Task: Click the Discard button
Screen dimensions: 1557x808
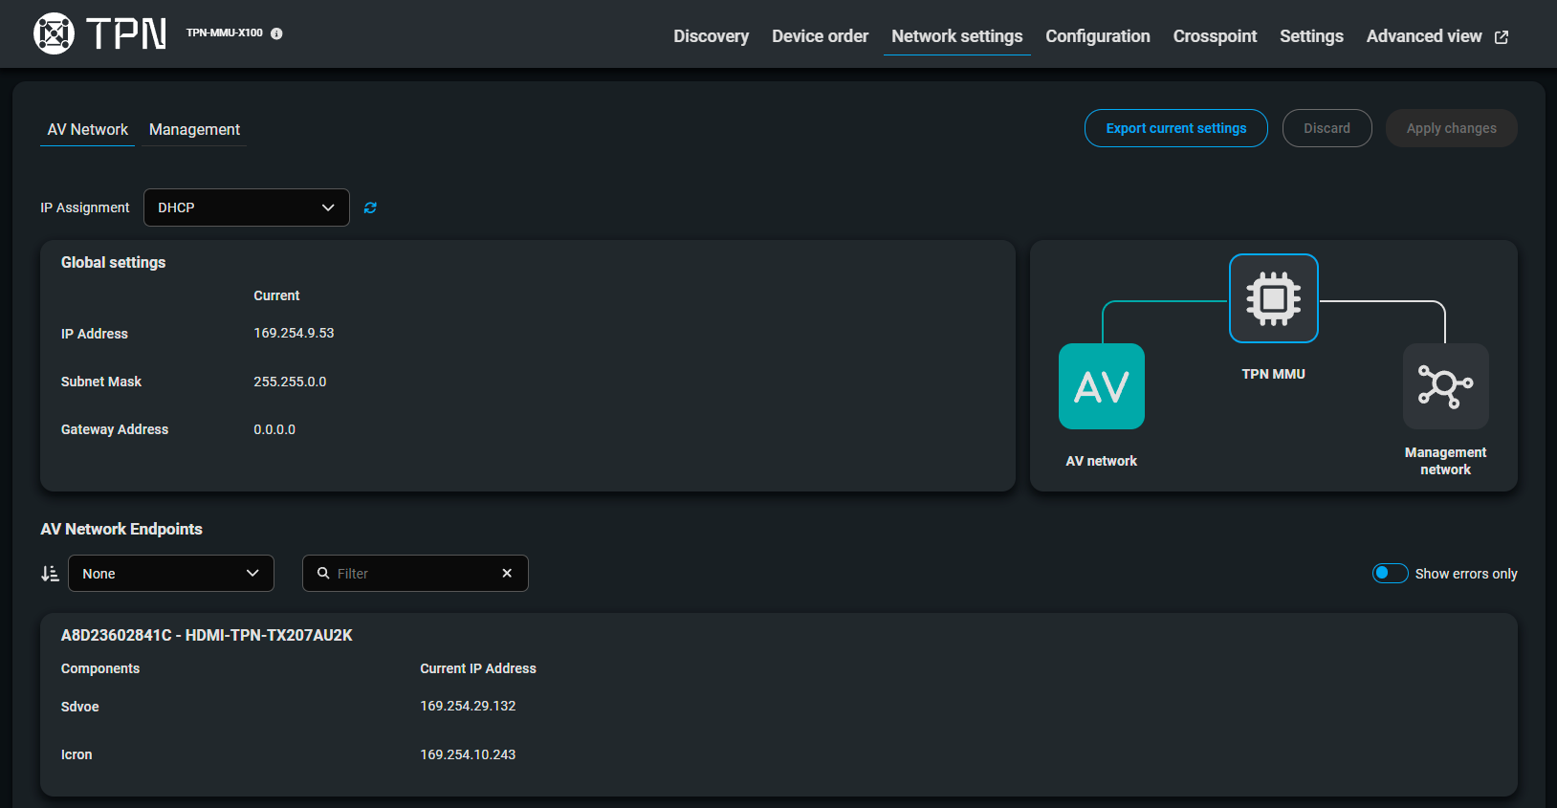Action: (1327, 128)
